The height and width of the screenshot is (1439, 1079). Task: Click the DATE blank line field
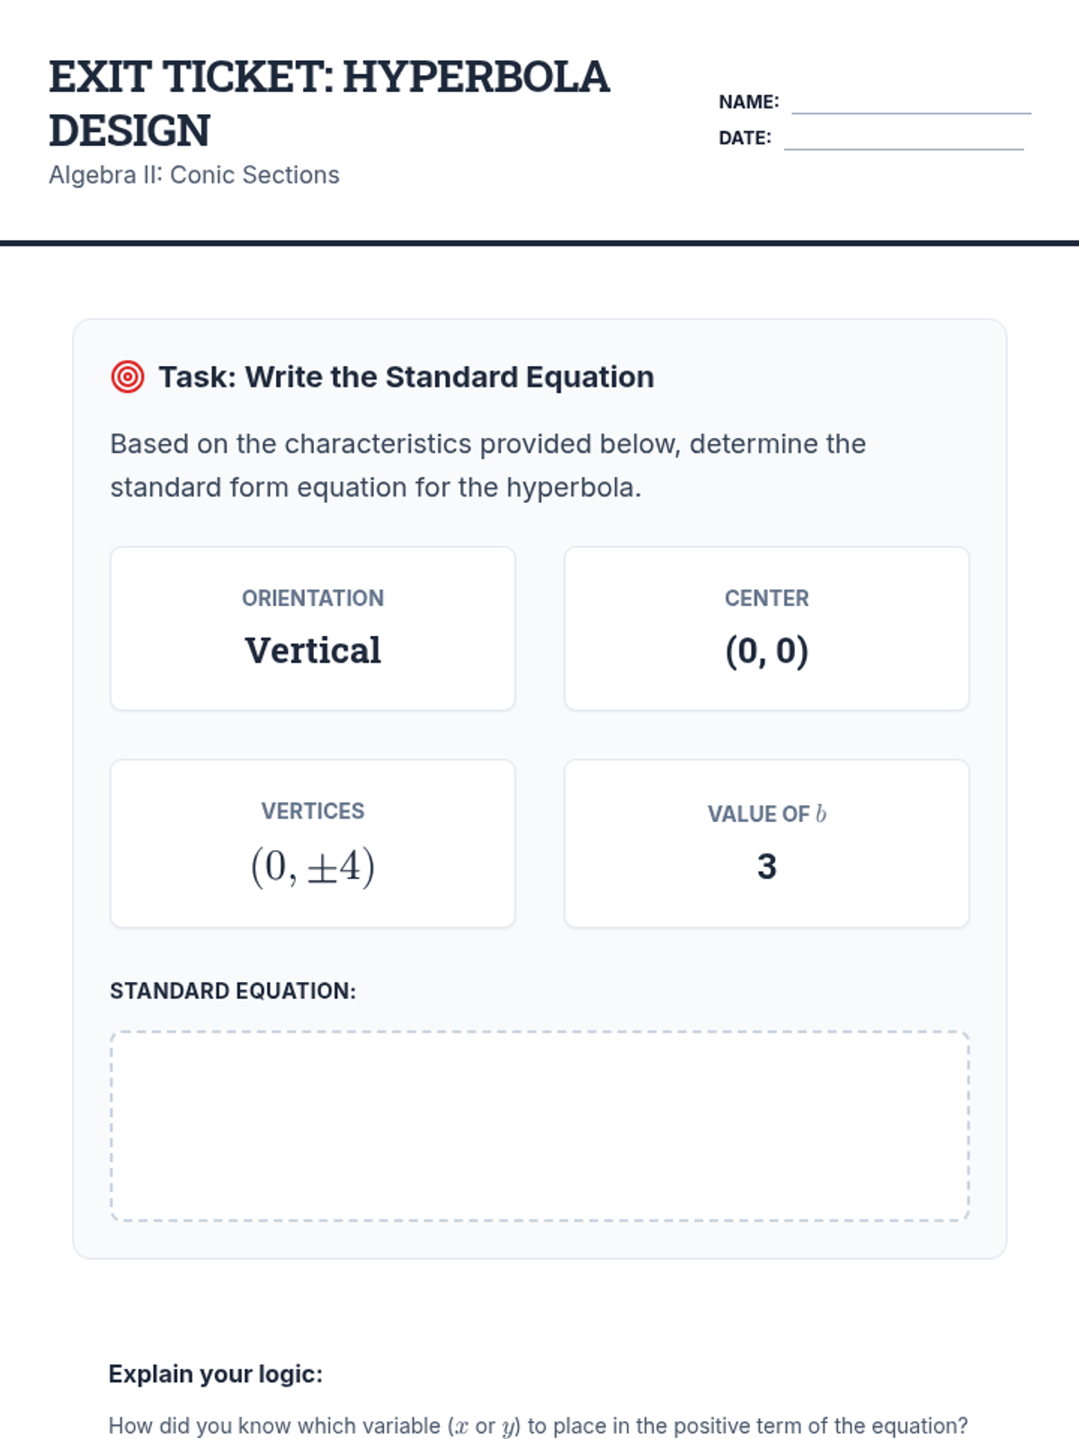pos(903,139)
